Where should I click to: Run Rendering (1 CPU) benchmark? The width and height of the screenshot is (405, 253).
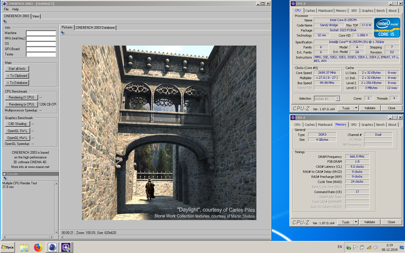point(21,97)
